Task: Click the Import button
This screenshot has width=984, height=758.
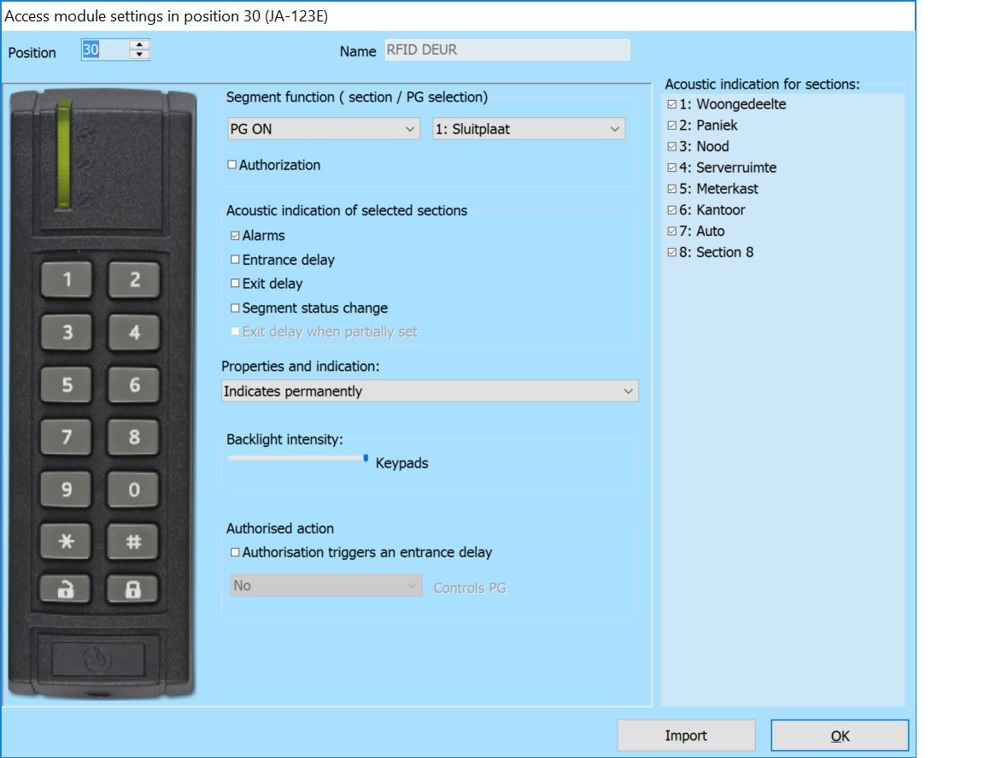Action: point(686,736)
